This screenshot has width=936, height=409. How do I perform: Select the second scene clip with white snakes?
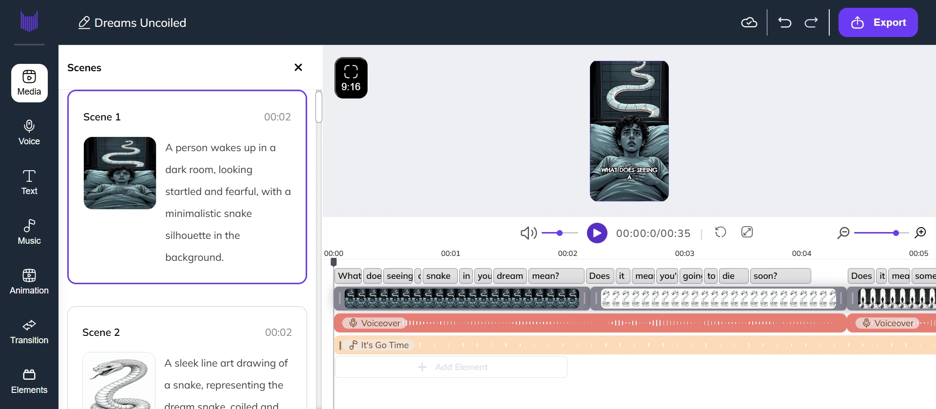[x=719, y=299]
